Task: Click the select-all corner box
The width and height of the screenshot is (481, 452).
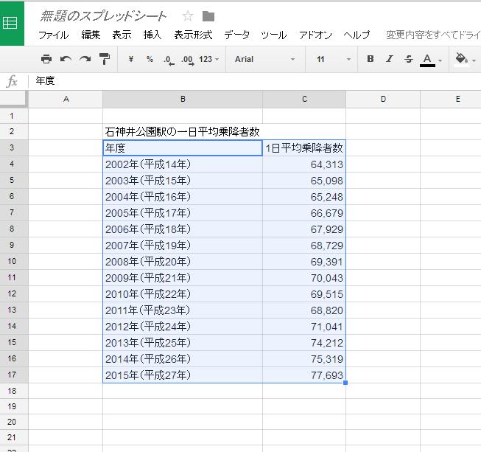Action: coord(13,100)
